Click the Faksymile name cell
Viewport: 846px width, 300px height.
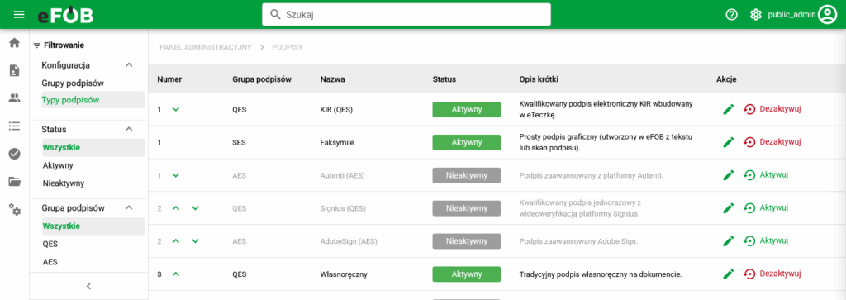click(x=337, y=142)
